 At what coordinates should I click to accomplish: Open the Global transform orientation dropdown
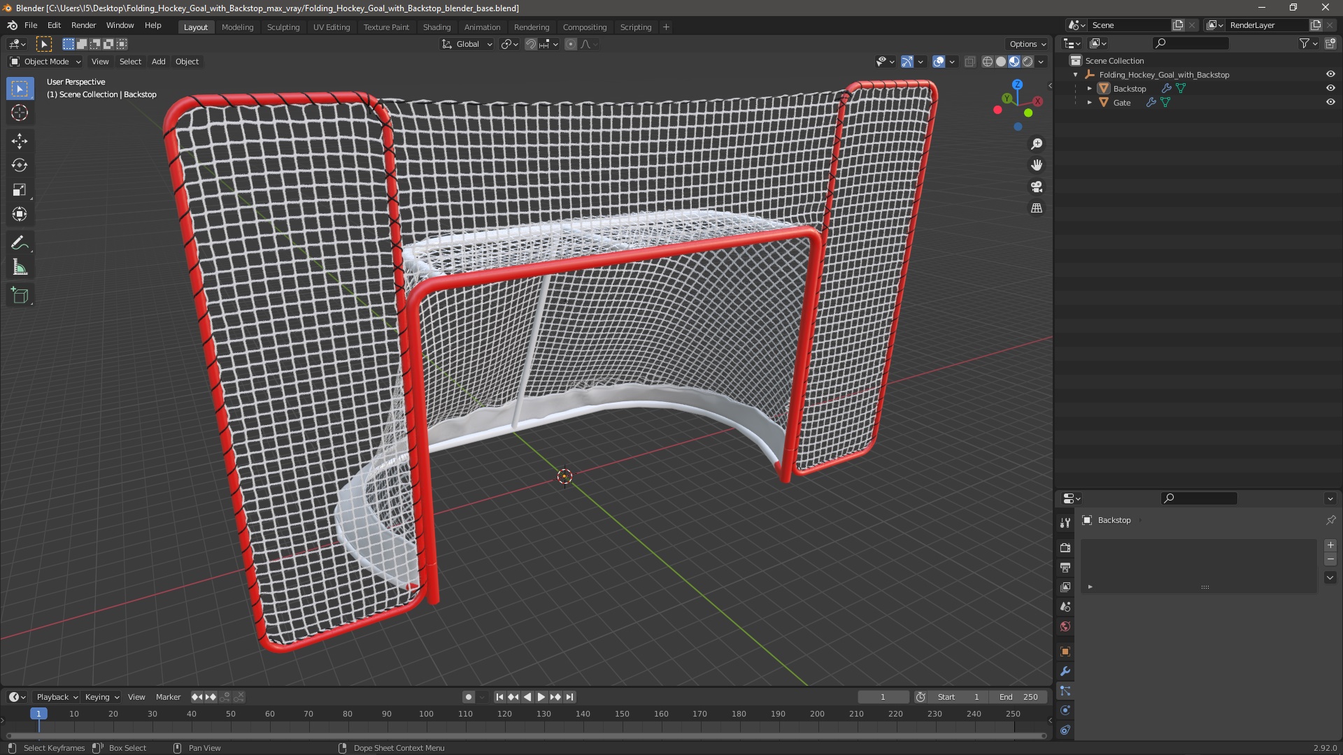click(467, 44)
